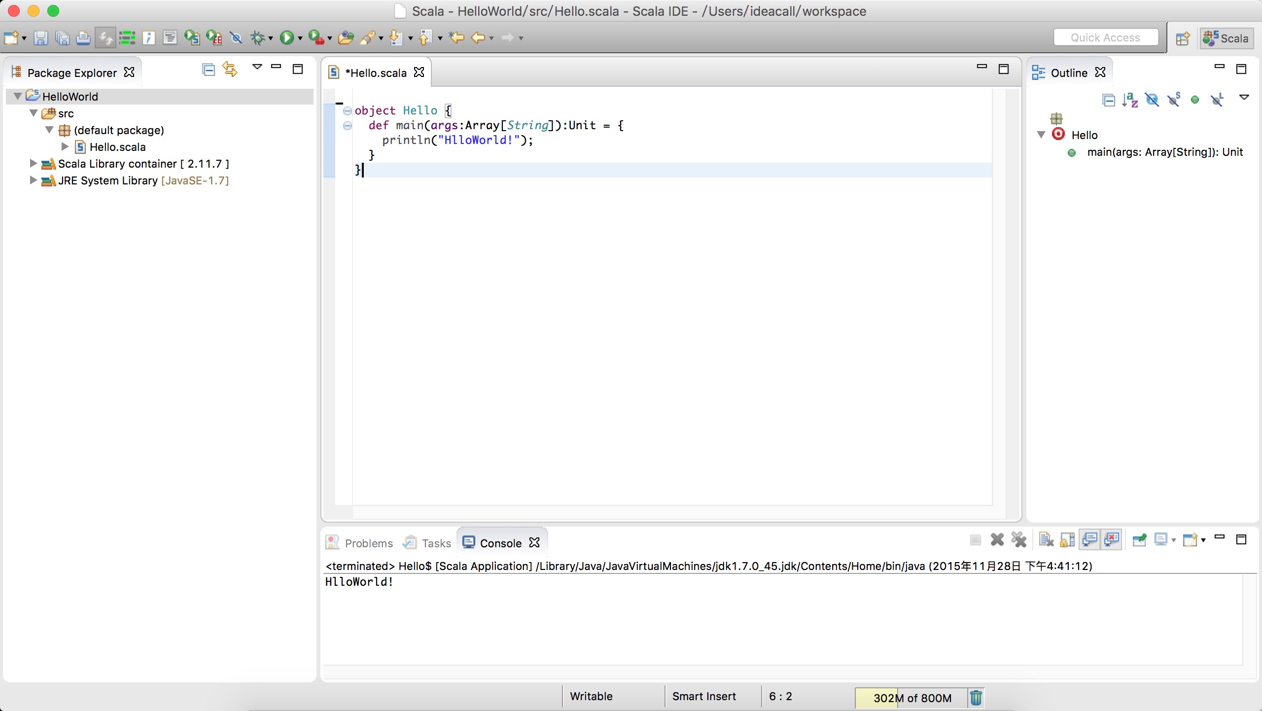The width and height of the screenshot is (1262, 711).
Task: Click Remove All Terminated Launches in Console
Action: (1018, 540)
